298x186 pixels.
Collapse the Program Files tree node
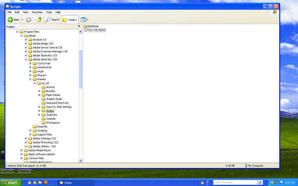tap(17, 32)
